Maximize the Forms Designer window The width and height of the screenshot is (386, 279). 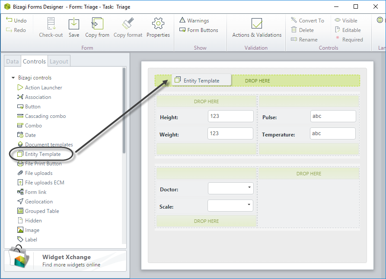(x=355, y=6)
